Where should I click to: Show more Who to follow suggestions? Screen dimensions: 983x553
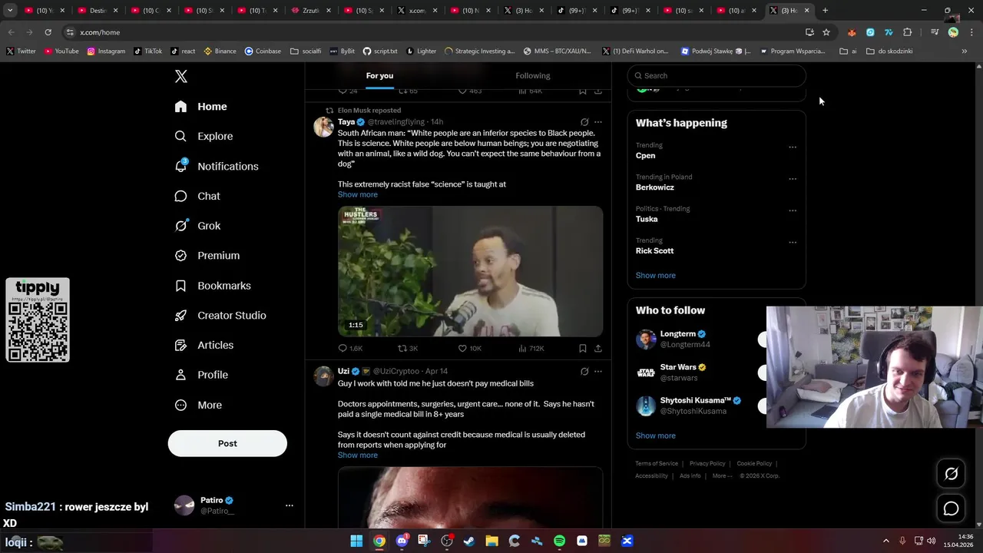coord(656,435)
